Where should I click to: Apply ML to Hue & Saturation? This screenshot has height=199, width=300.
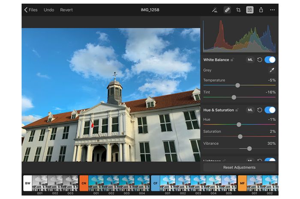click(x=250, y=110)
